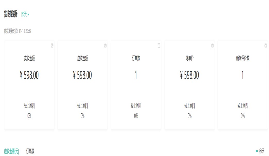The height and width of the screenshot is (156, 269).
Task: Select the order count value under 订单数
Action: 136,75
